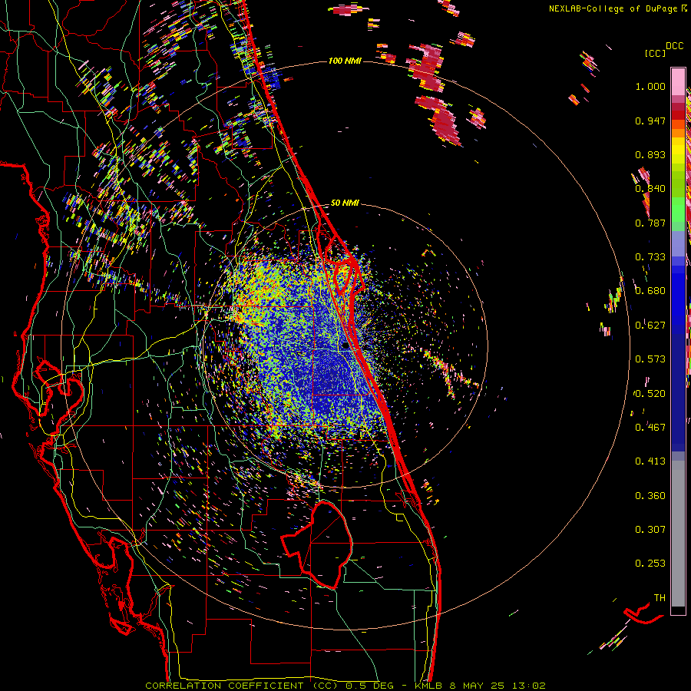Select the 0.360 legend label

[x=650, y=496]
